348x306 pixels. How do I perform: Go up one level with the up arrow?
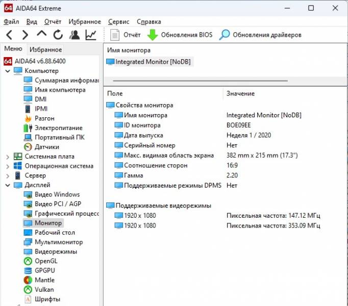click(x=41, y=34)
